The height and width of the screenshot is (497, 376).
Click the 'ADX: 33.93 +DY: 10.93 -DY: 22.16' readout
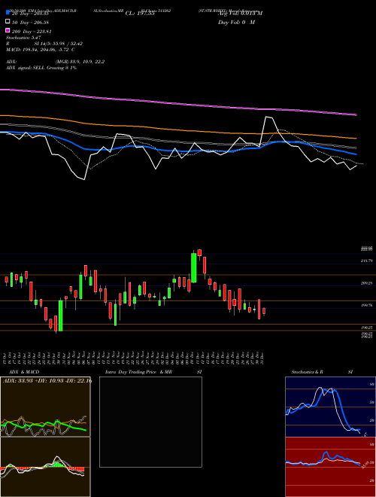47,381
